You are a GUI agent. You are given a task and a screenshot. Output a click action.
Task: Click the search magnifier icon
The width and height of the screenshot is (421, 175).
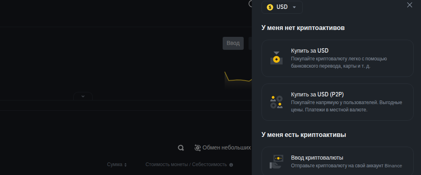point(181,148)
